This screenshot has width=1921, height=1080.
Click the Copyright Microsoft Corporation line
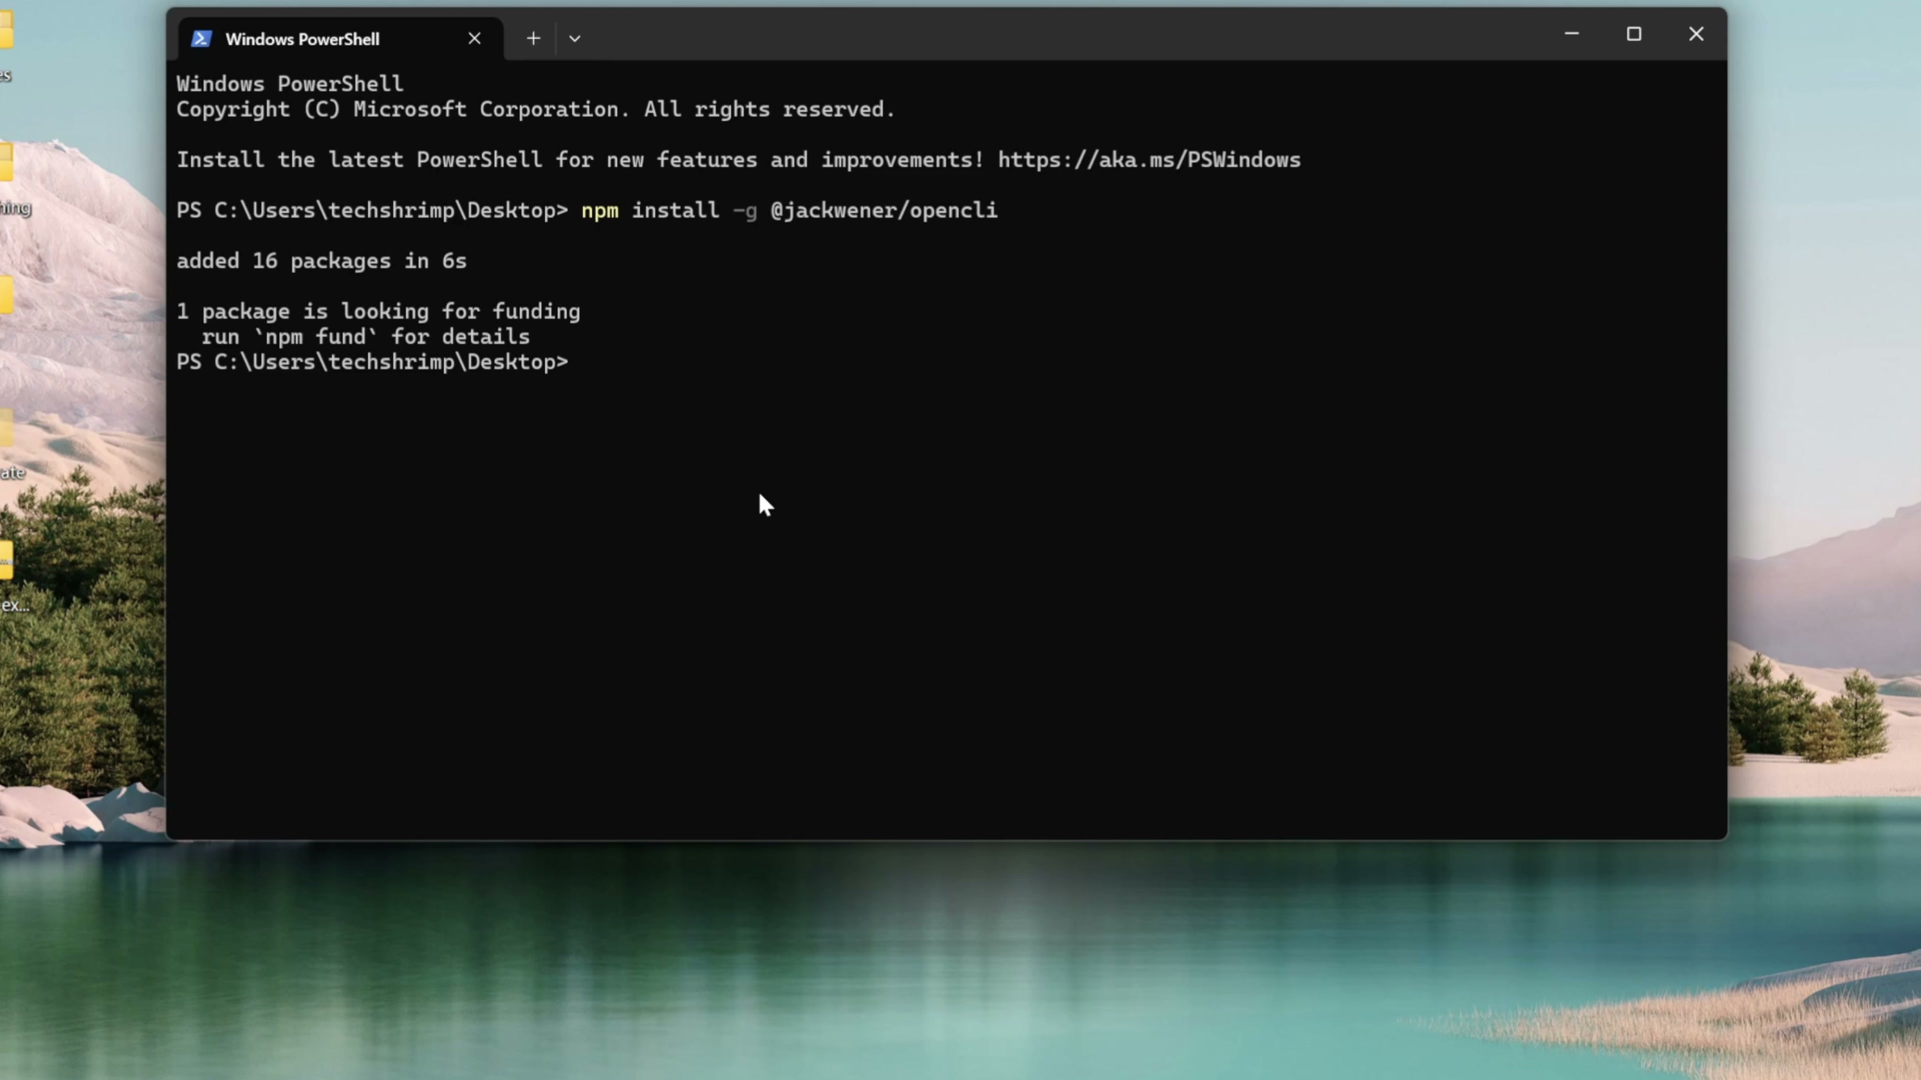535,110
